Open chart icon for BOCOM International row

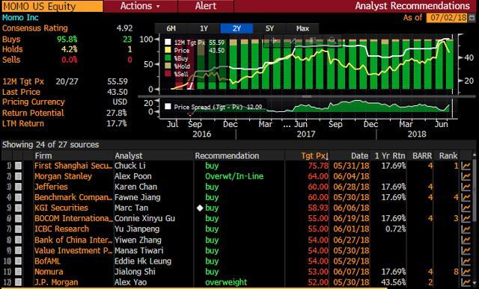466,219
